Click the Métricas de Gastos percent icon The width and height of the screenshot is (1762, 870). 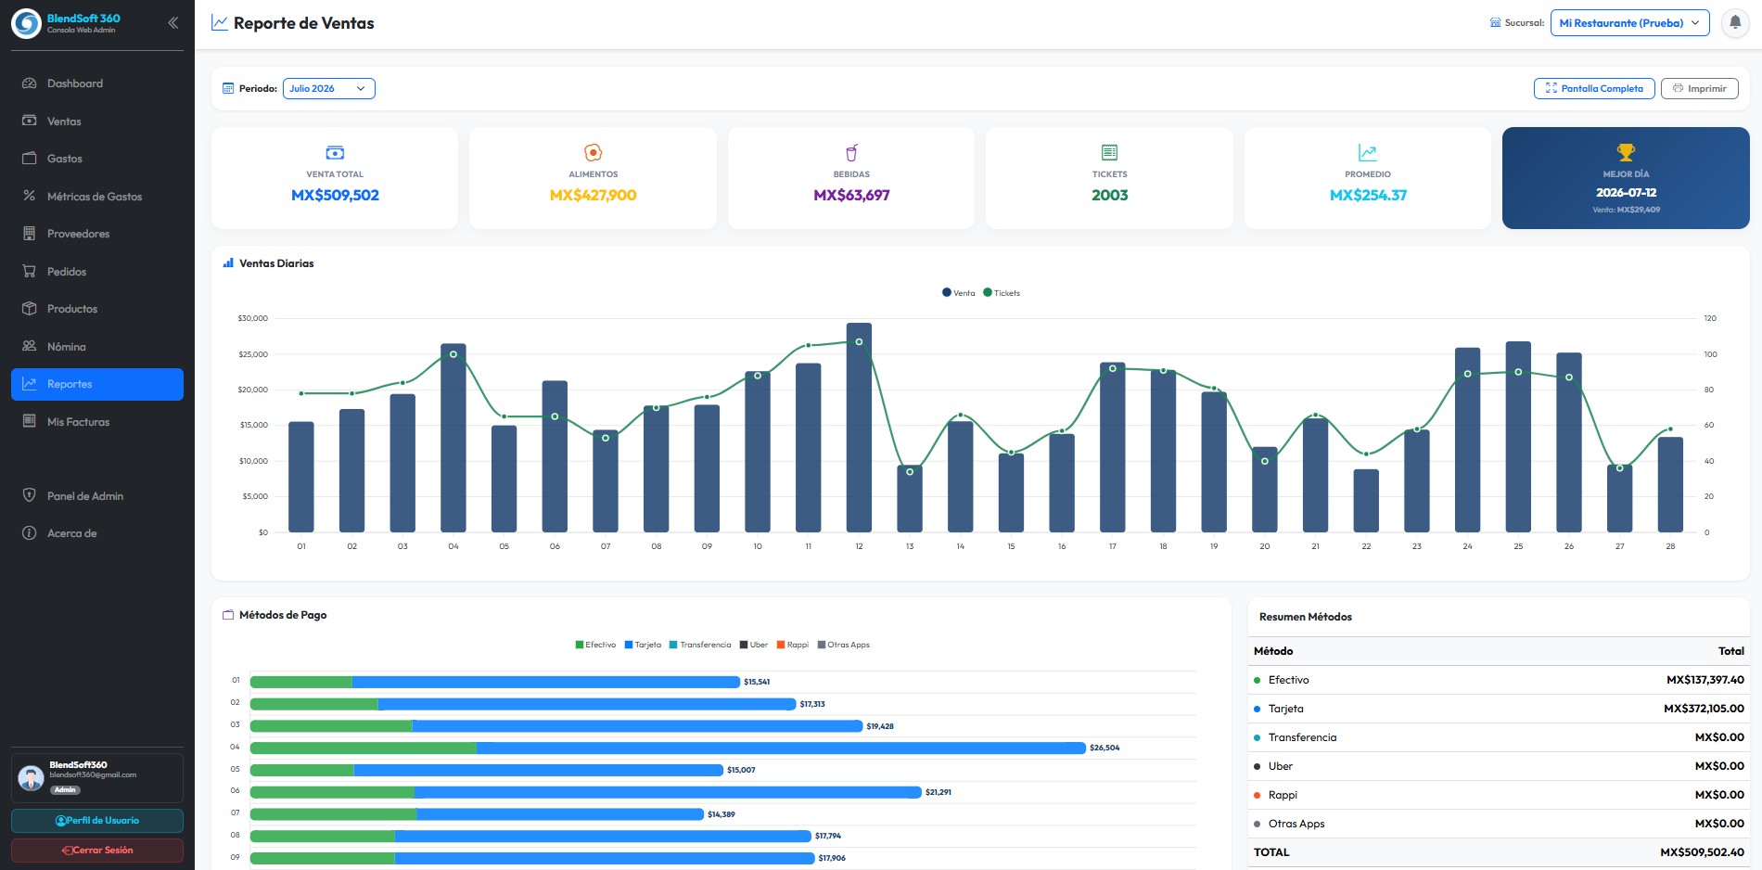coord(30,197)
